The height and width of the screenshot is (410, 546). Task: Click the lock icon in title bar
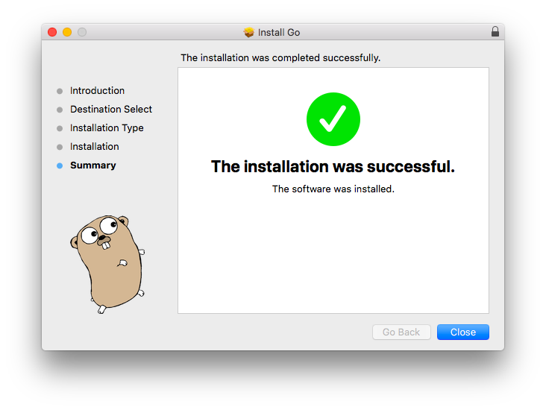click(x=495, y=31)
